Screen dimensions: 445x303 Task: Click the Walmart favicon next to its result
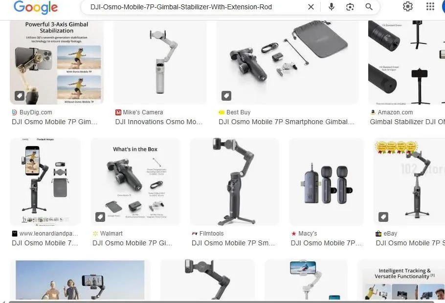(x=96, y=233)
